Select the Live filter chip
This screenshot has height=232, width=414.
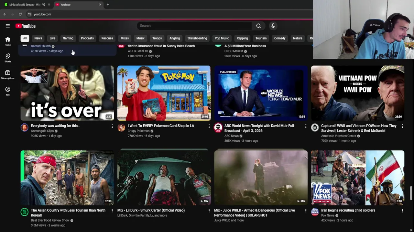(52, 38)
